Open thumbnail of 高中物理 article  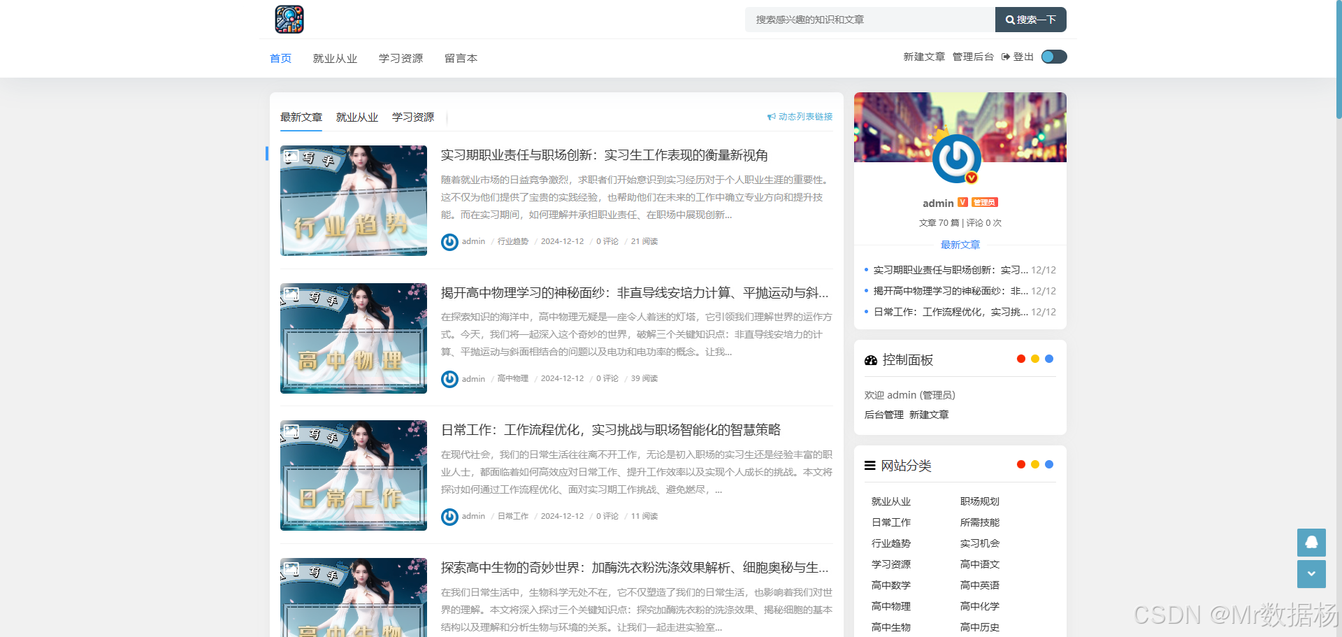click(354, 338)
